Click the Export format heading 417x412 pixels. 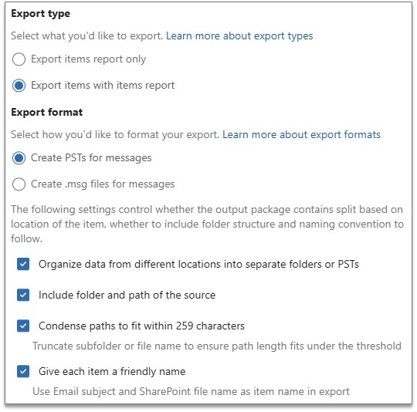[47, 113]
